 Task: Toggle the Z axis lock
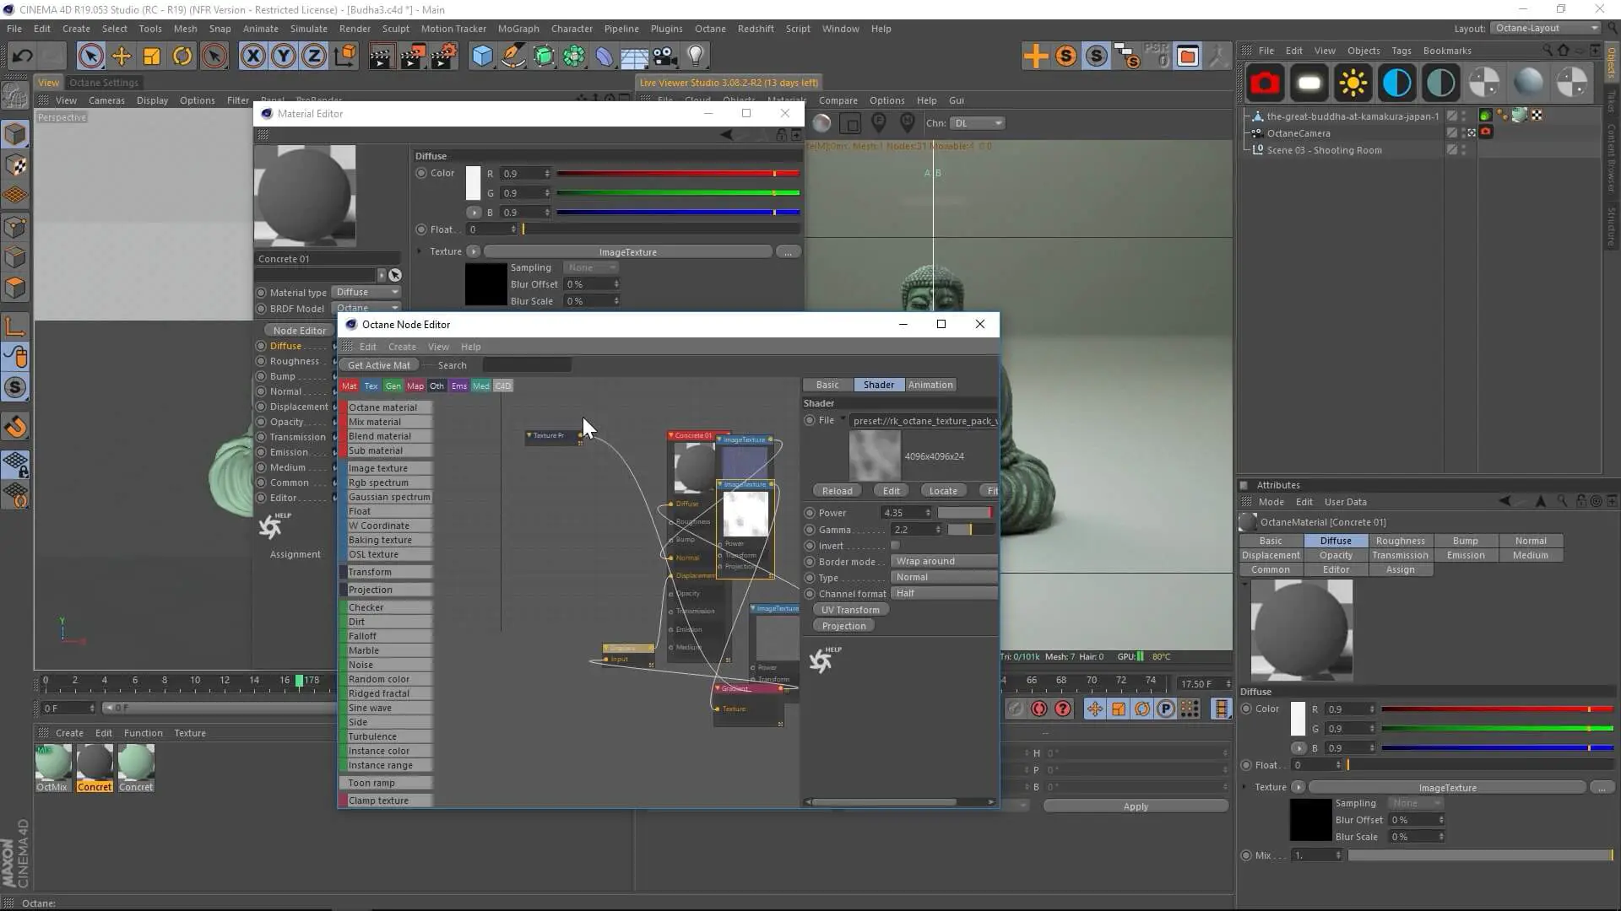pos(313,56)
